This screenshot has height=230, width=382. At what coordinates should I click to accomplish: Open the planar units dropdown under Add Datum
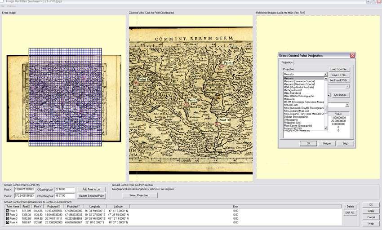[347, 105]
